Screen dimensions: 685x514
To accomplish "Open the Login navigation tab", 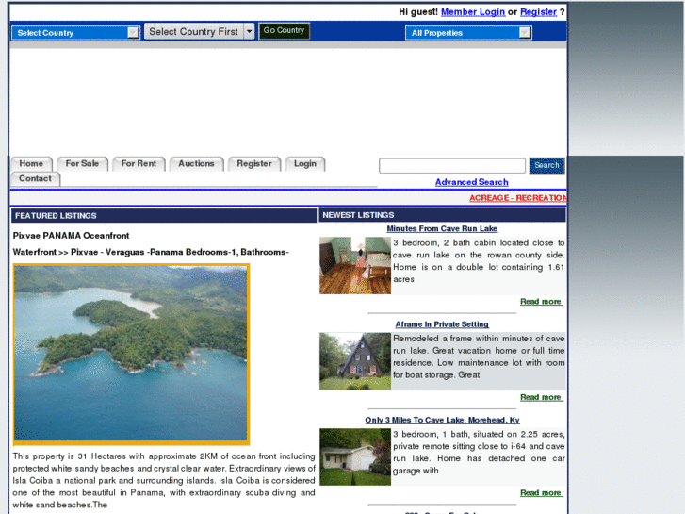I will coord(305,163).
